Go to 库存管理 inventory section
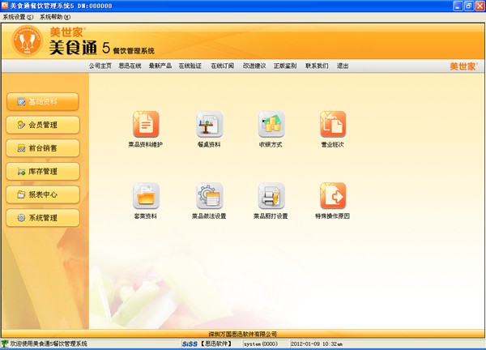This screenshot has width=486, height=350. click(42, 171)
